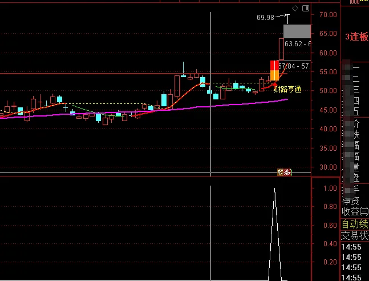Viewport: 369px width, 281px height.
Task: Click the 57.84 price range label
Action: coord(295,66)
